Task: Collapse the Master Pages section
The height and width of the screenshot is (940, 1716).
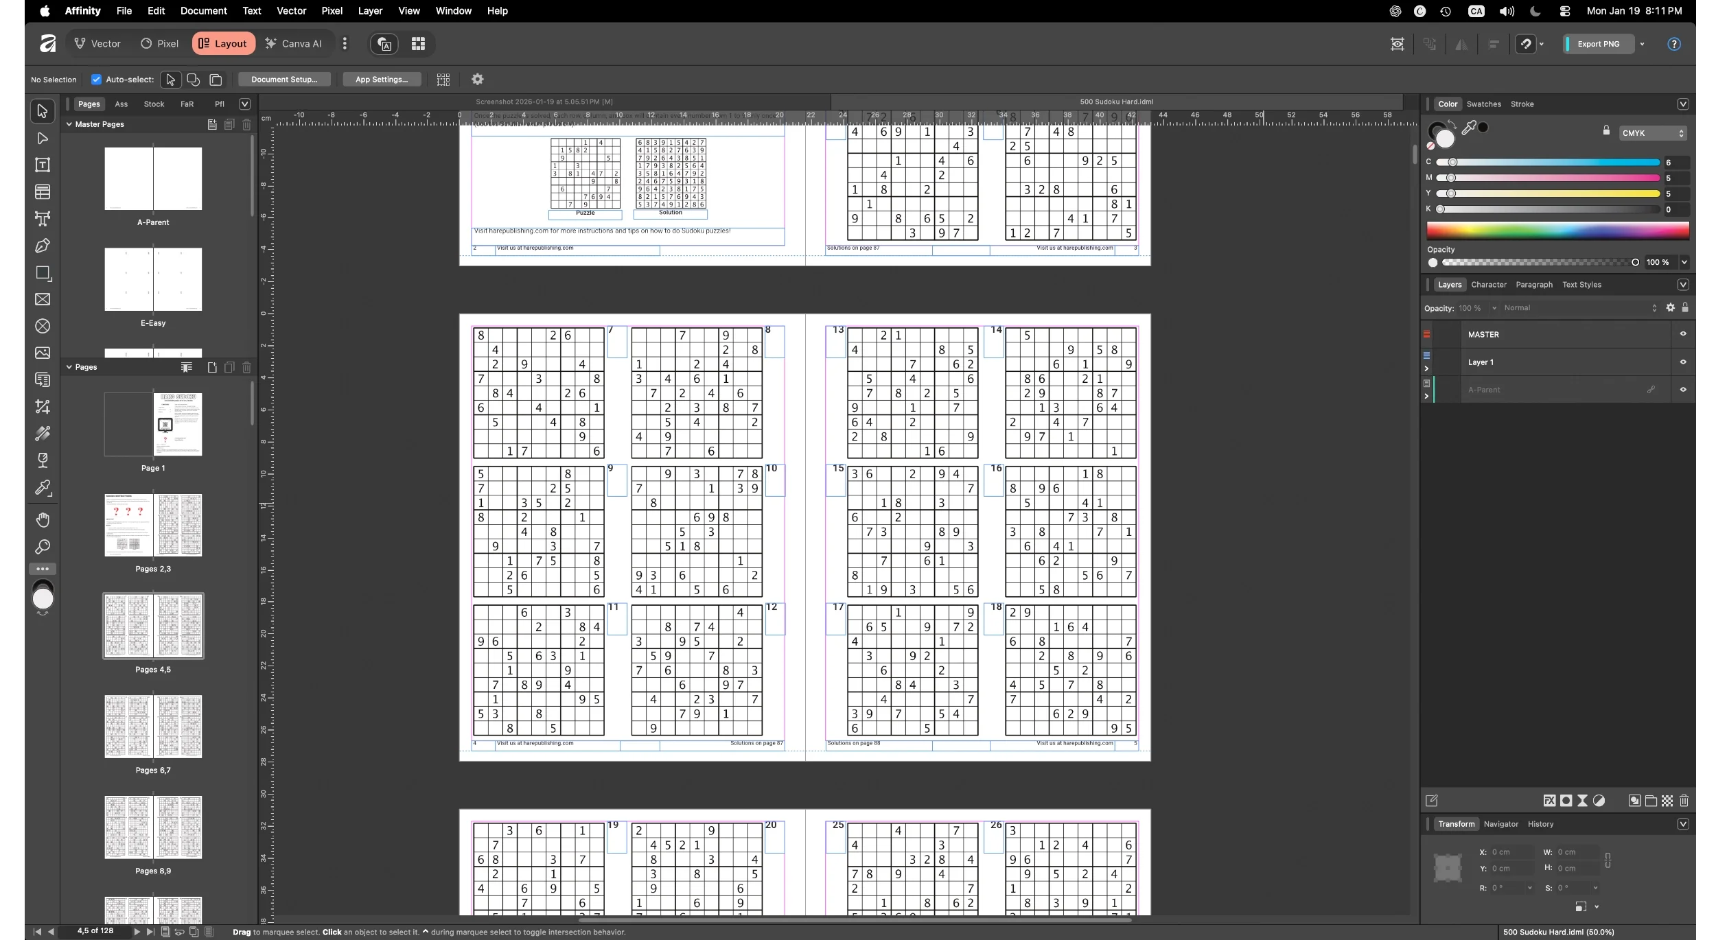Action: [69, 124]
